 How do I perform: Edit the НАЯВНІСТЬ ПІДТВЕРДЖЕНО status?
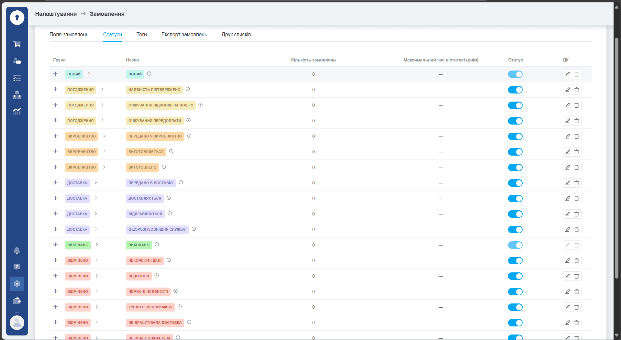(x=567, y=90)
